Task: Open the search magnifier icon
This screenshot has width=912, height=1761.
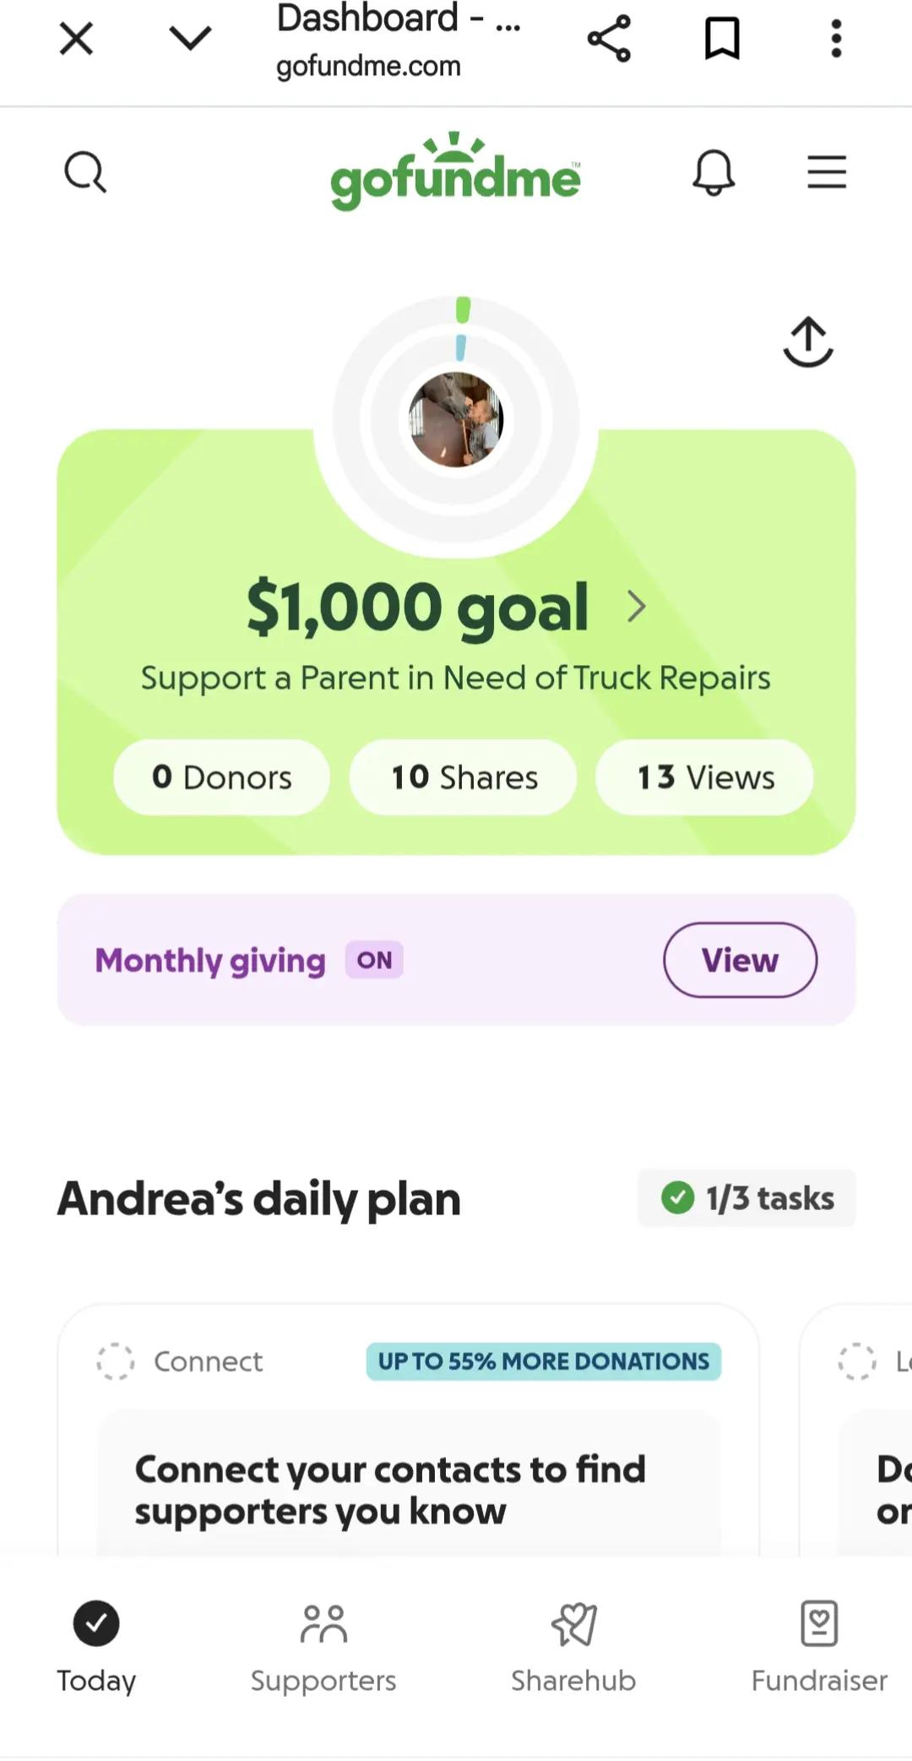Action: point(85,172)
